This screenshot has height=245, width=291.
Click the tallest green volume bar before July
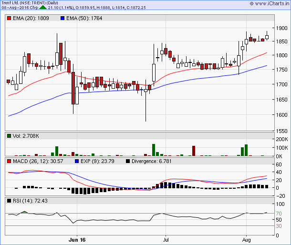pyautogui.click(x=154, y=150)
